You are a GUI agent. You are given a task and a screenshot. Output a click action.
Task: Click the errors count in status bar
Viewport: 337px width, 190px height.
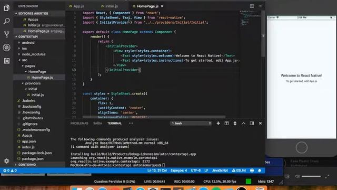(6, 170)
